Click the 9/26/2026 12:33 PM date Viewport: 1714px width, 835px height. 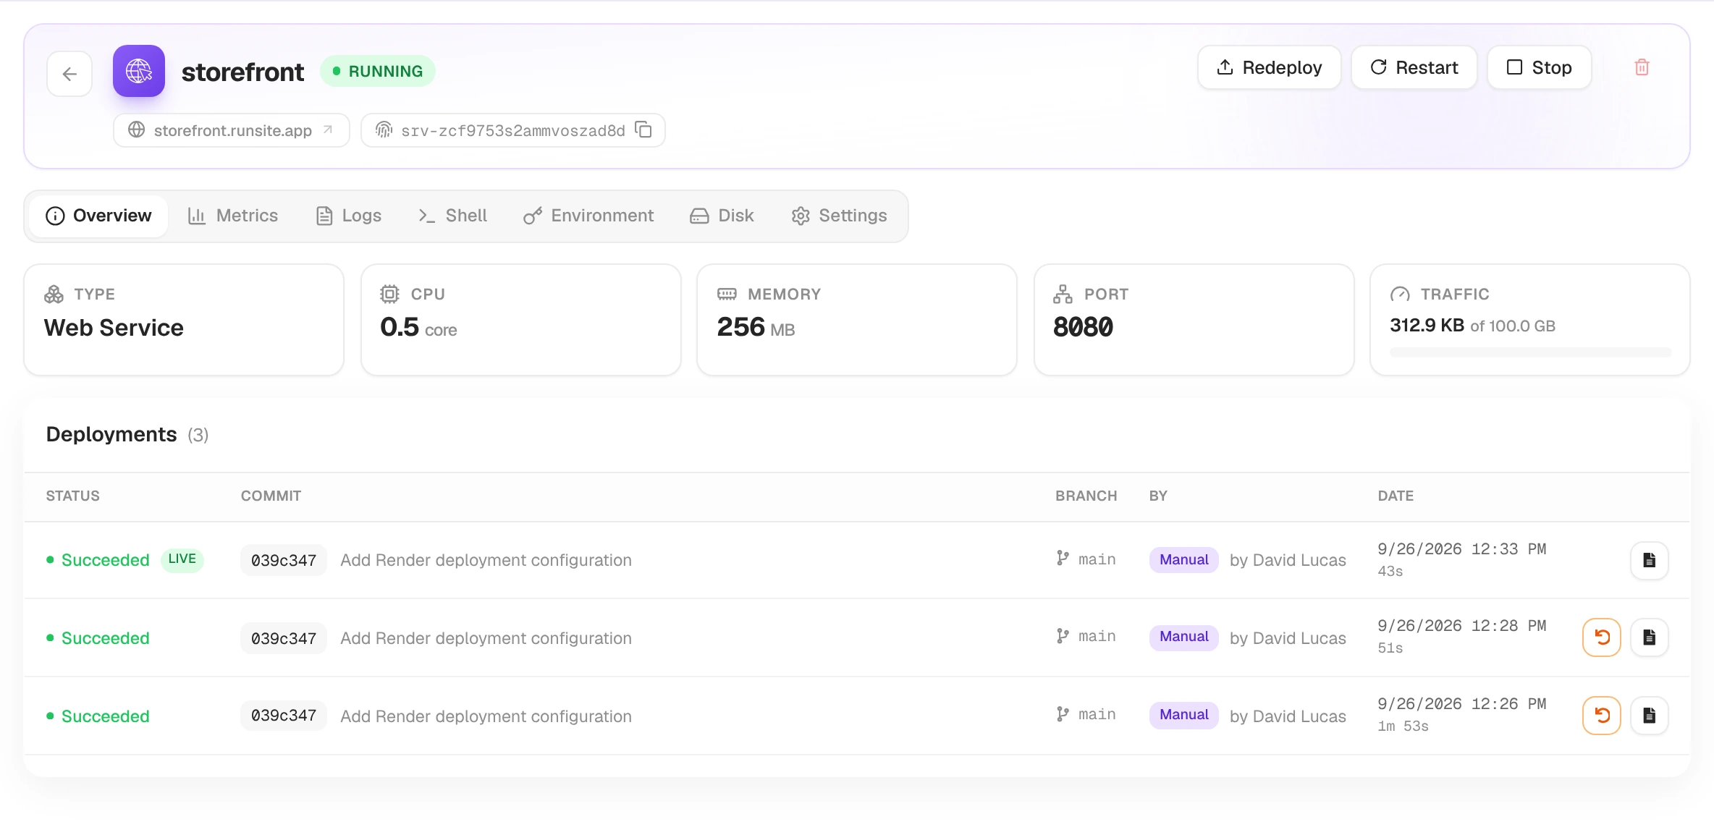point(1461,549)
